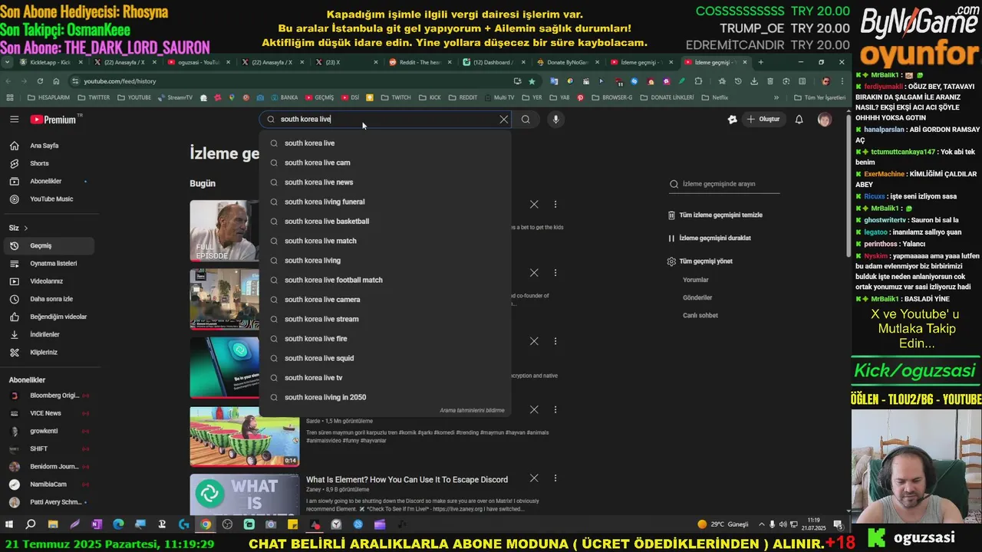The width and height of the screenshot is (982, 552).
Task: Open the YouTube hamburger guide menu
Action: coord(14,119)
